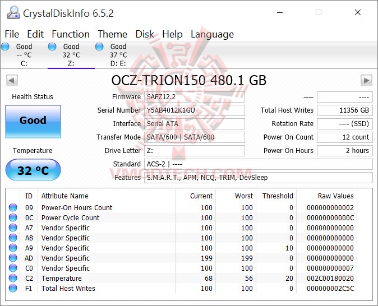Click the D: E: drive status orb
The height and width of the screenshot is (306, 378).
click(99, 47)
